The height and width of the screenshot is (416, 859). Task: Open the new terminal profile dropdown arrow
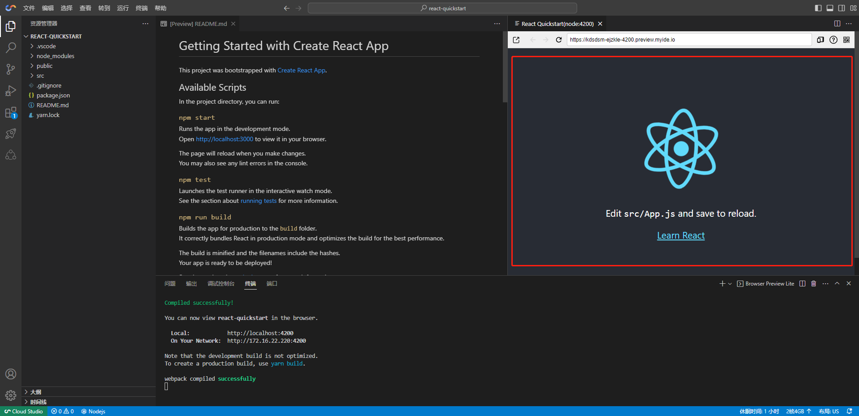coord(730,284)
